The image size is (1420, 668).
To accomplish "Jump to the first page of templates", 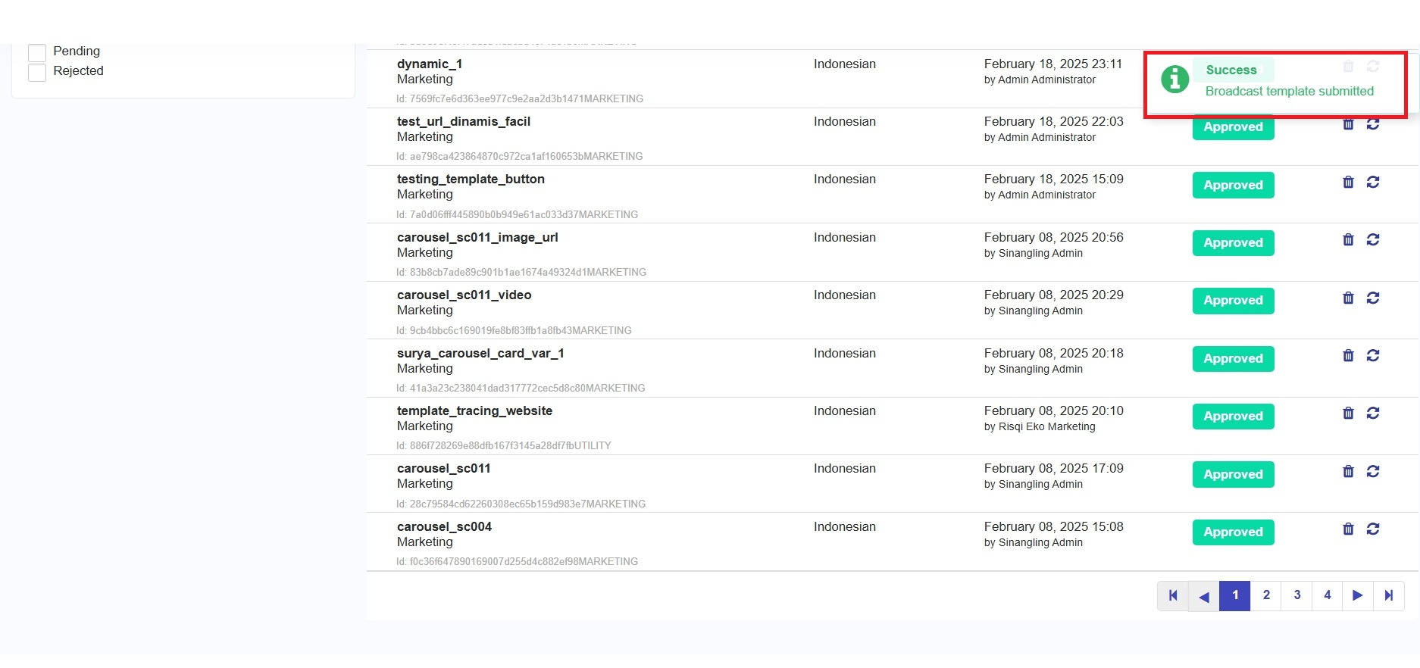I will pos(1173,595).
